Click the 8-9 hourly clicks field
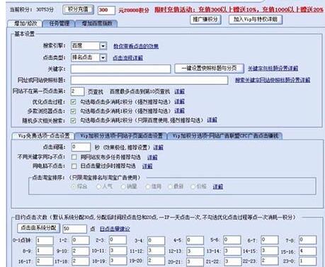 [45, 251]
